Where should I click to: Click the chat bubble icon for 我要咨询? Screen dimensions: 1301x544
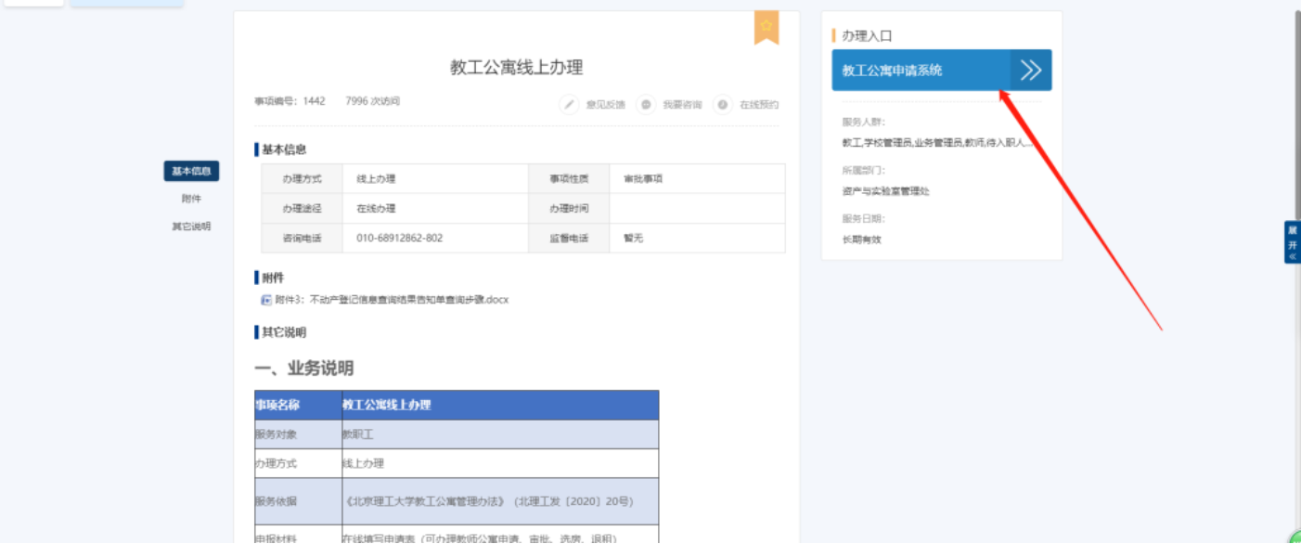pos(646,105)
